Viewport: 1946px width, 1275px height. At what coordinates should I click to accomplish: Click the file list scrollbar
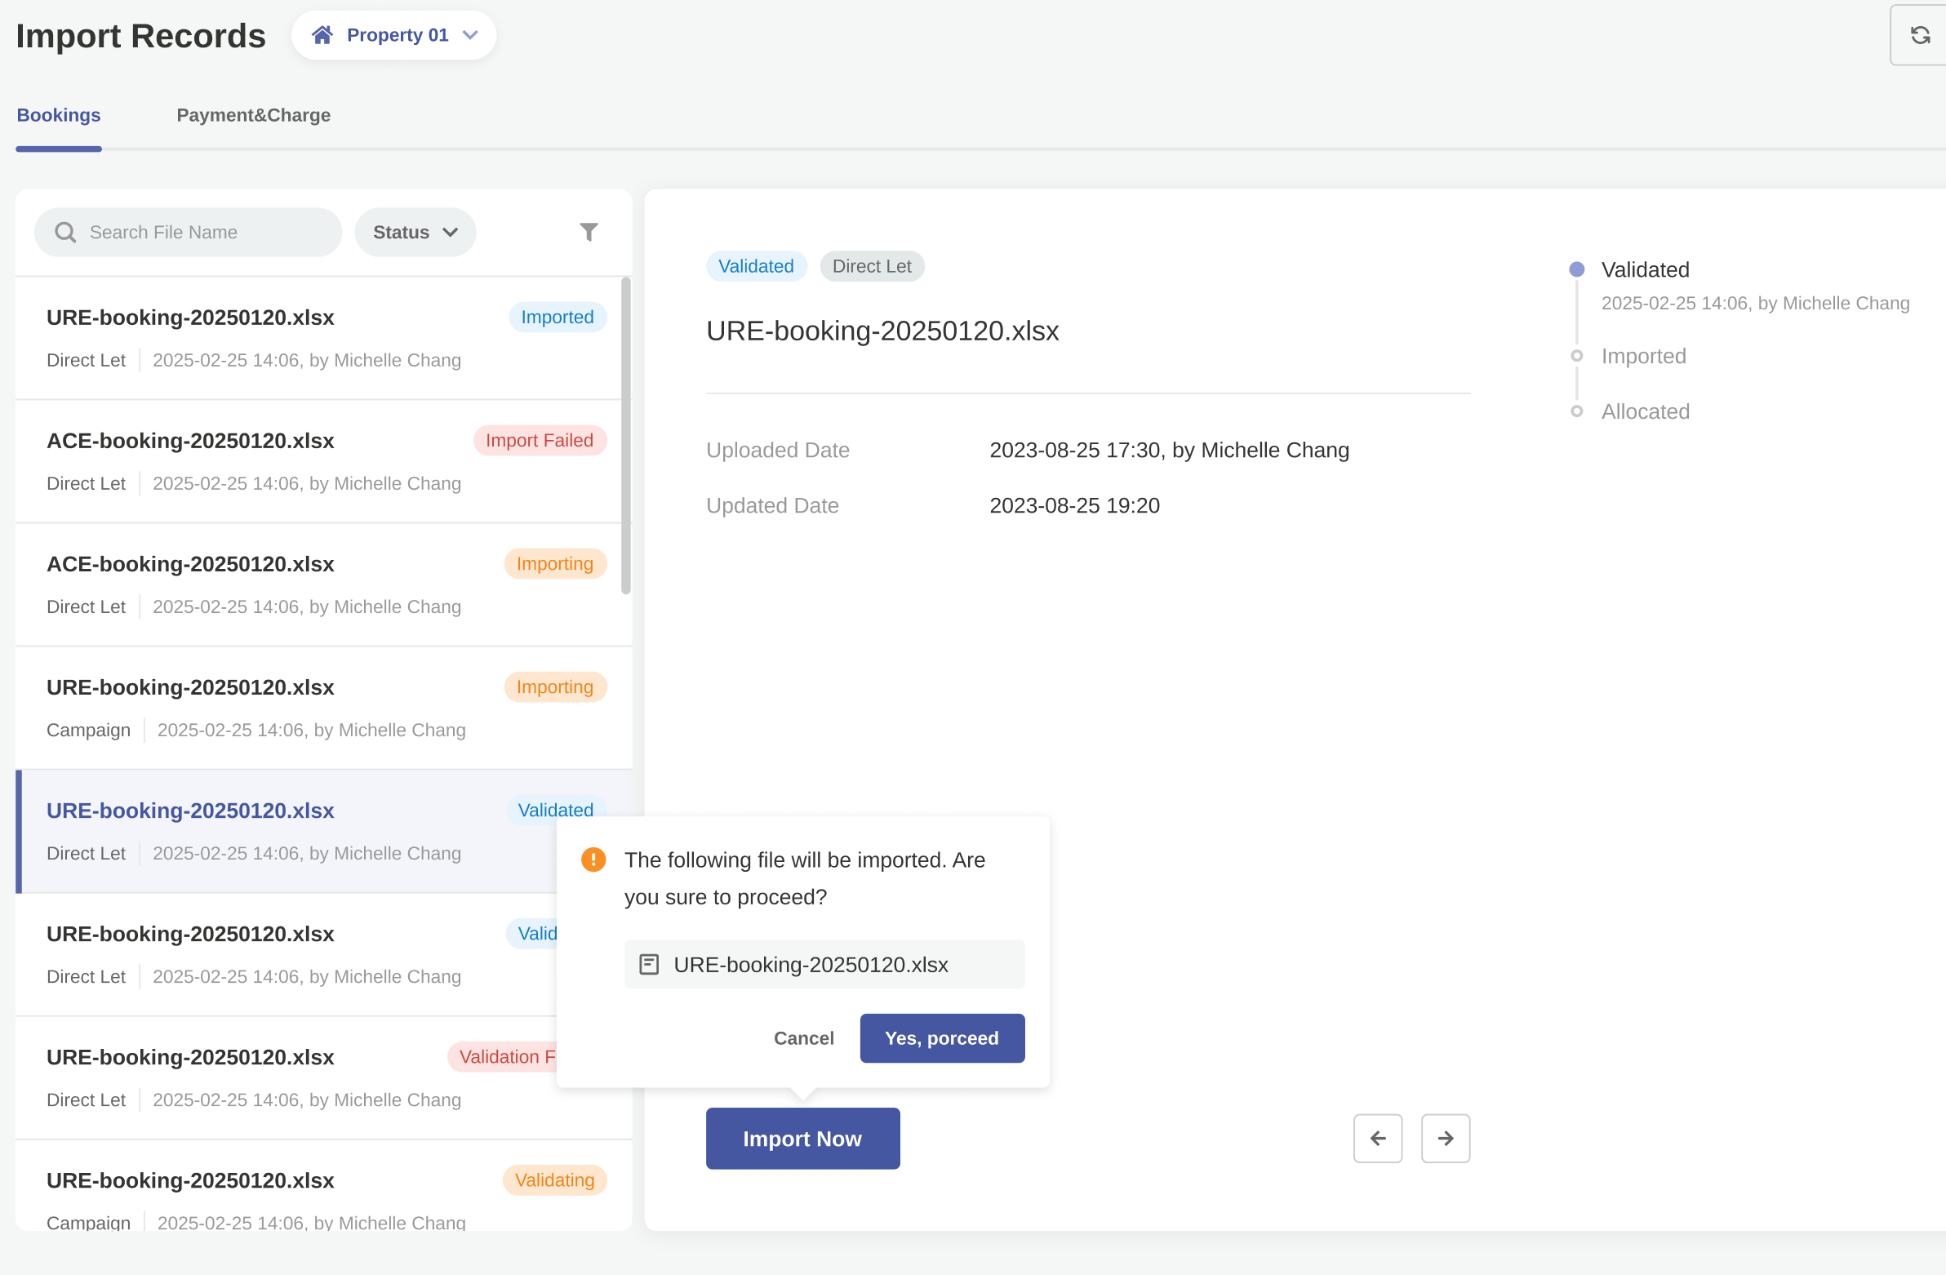pos(625,437)
